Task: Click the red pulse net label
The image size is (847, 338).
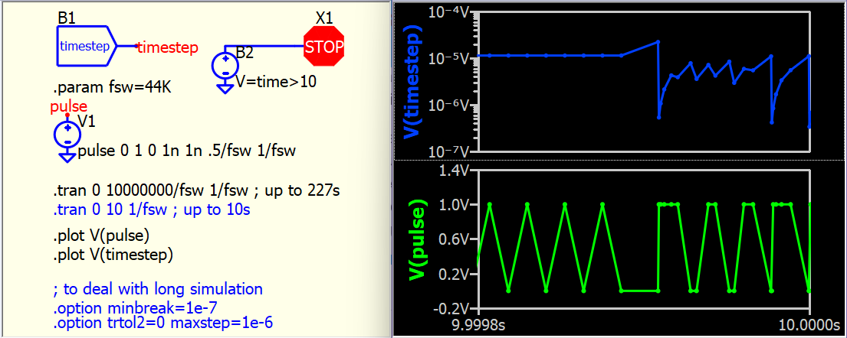Action: click(68, 107)
